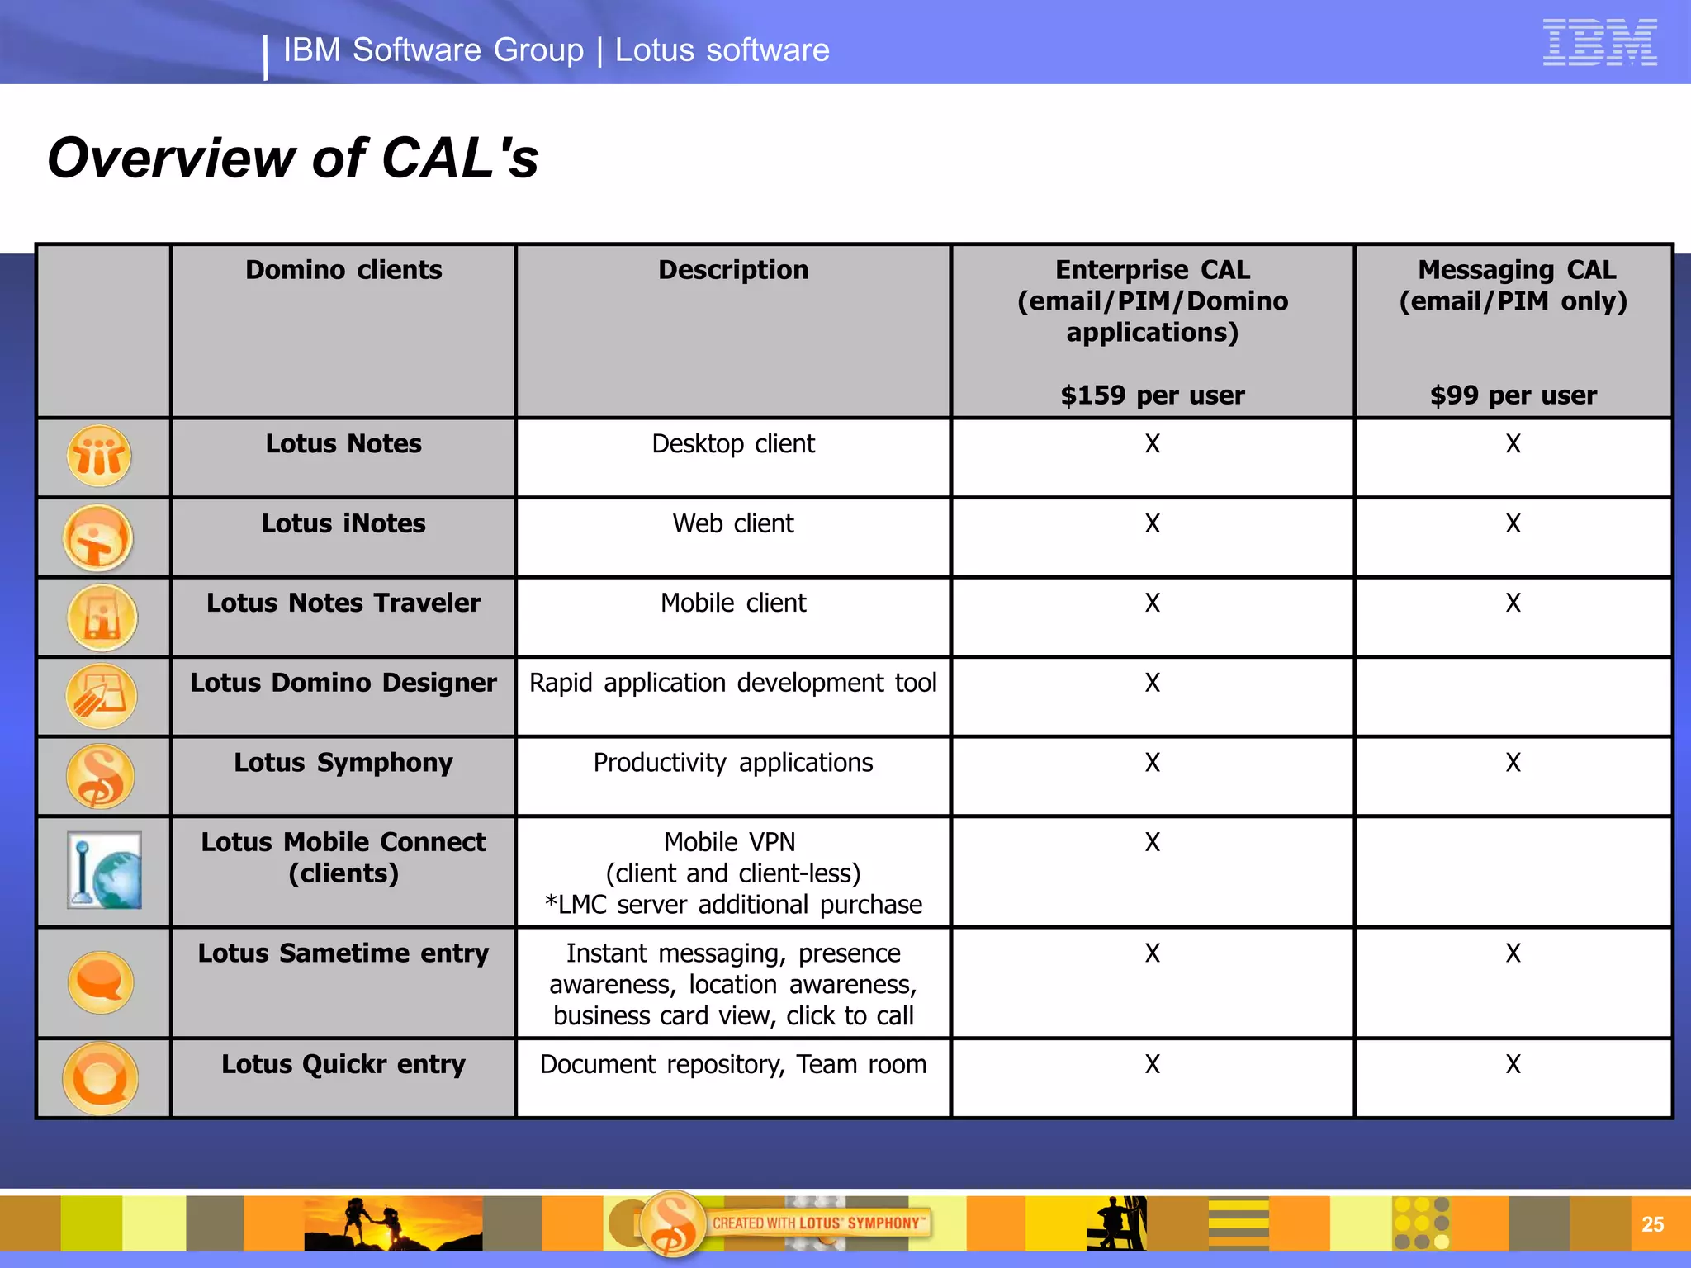Screen dimensions: 1691x1268
Task: Click Messaging CAL X for Lotus iNotes
Action: coord(1513,523)
